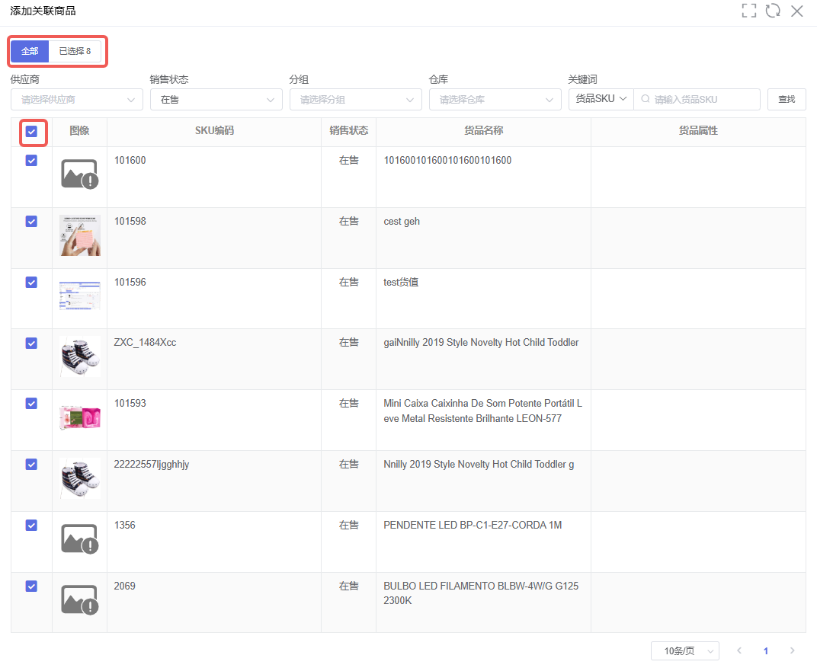
Task: Focus the 请输入货品SKU input field
Action: pyautogui.click(x=697, y=100)
